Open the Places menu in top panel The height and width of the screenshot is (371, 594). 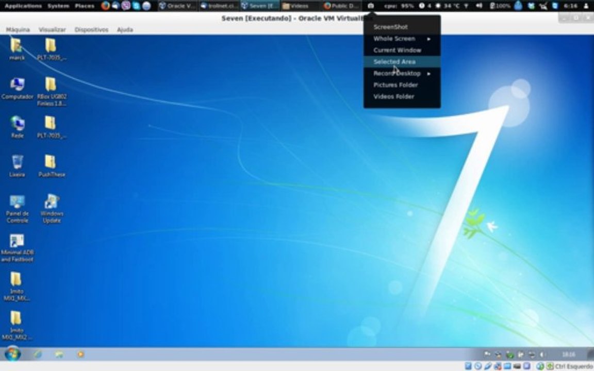click(x=85, y=6)
